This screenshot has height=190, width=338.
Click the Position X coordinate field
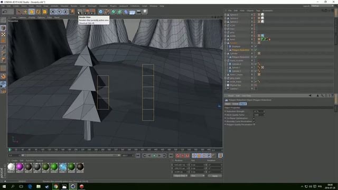pos(180,165)
